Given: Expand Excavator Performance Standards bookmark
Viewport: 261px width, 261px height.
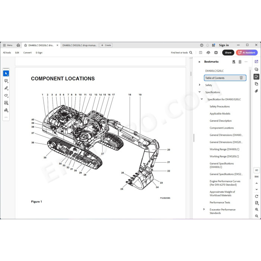Looking at the screenshot, I should [x=204, y=210].
